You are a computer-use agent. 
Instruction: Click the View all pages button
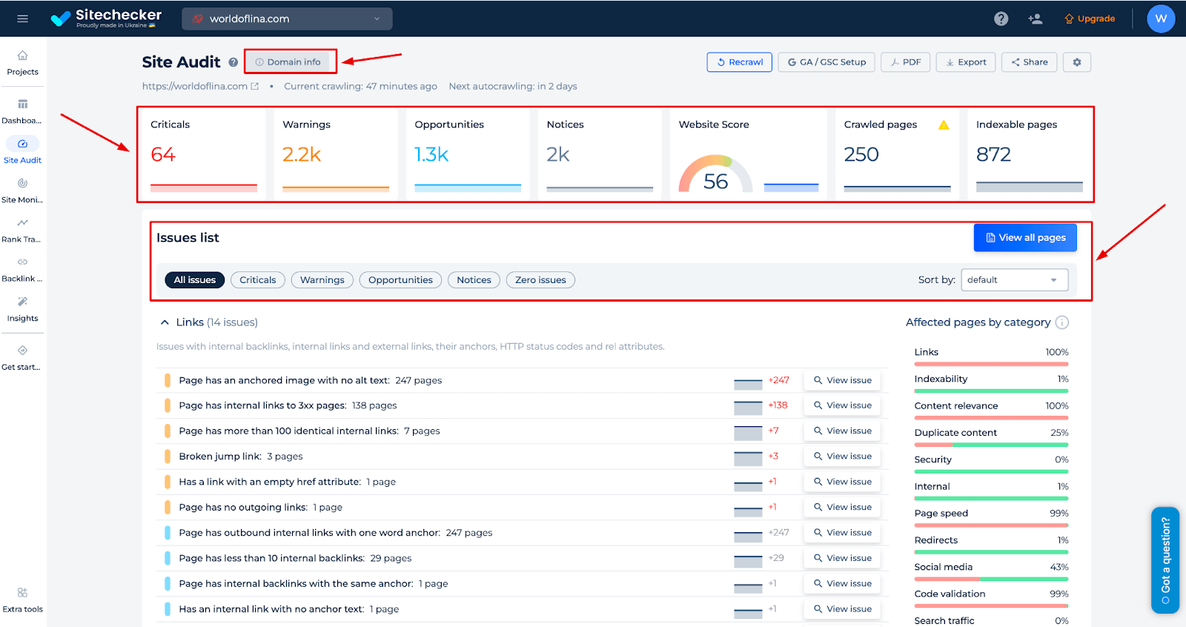click(x=1025, y=238)
